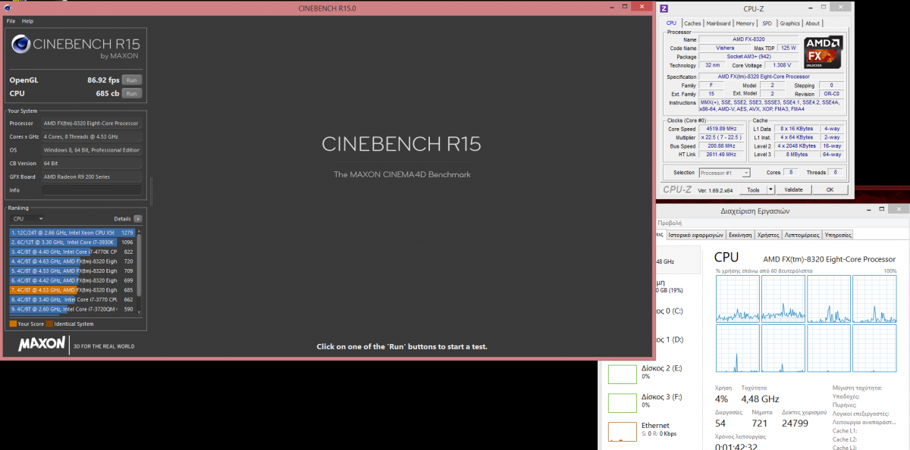Viewport: 910px width, 450px height.
Task: Switch to the About tab in CPU-Z
Action: point(812,23)
